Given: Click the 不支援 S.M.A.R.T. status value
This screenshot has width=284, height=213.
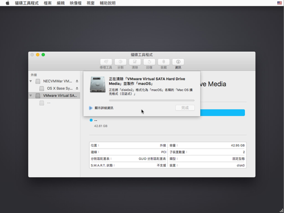Looking at the screenshot, I should pos(161,165).
